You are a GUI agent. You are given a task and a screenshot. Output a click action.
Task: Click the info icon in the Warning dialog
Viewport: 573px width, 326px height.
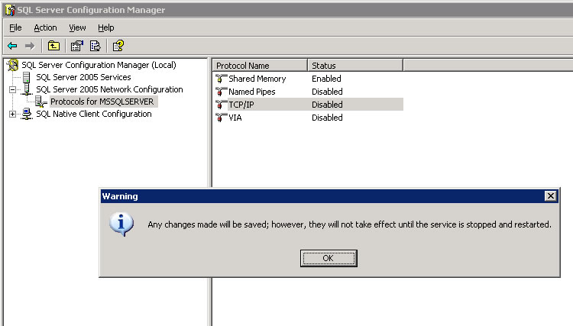tap(121, 224)
